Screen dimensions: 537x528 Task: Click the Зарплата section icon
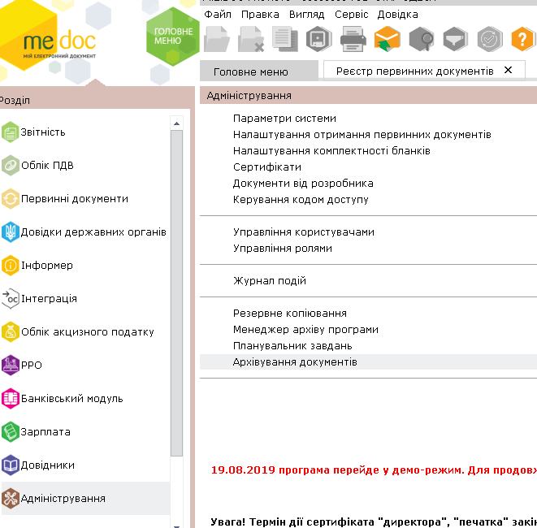11,431
